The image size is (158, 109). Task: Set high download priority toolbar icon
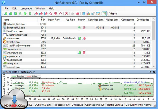point(15,14)
